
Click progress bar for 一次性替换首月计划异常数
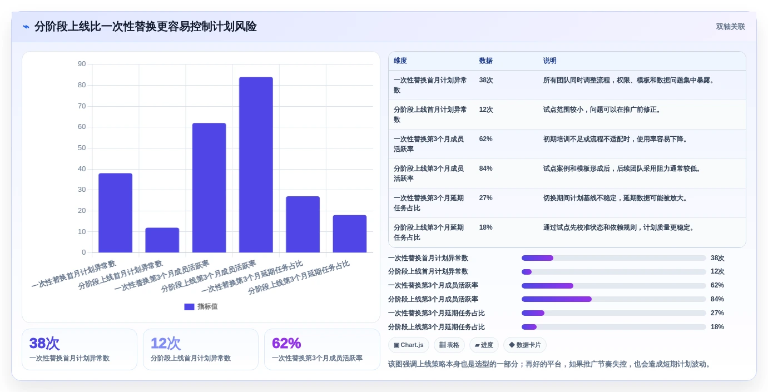pos(614,258)
